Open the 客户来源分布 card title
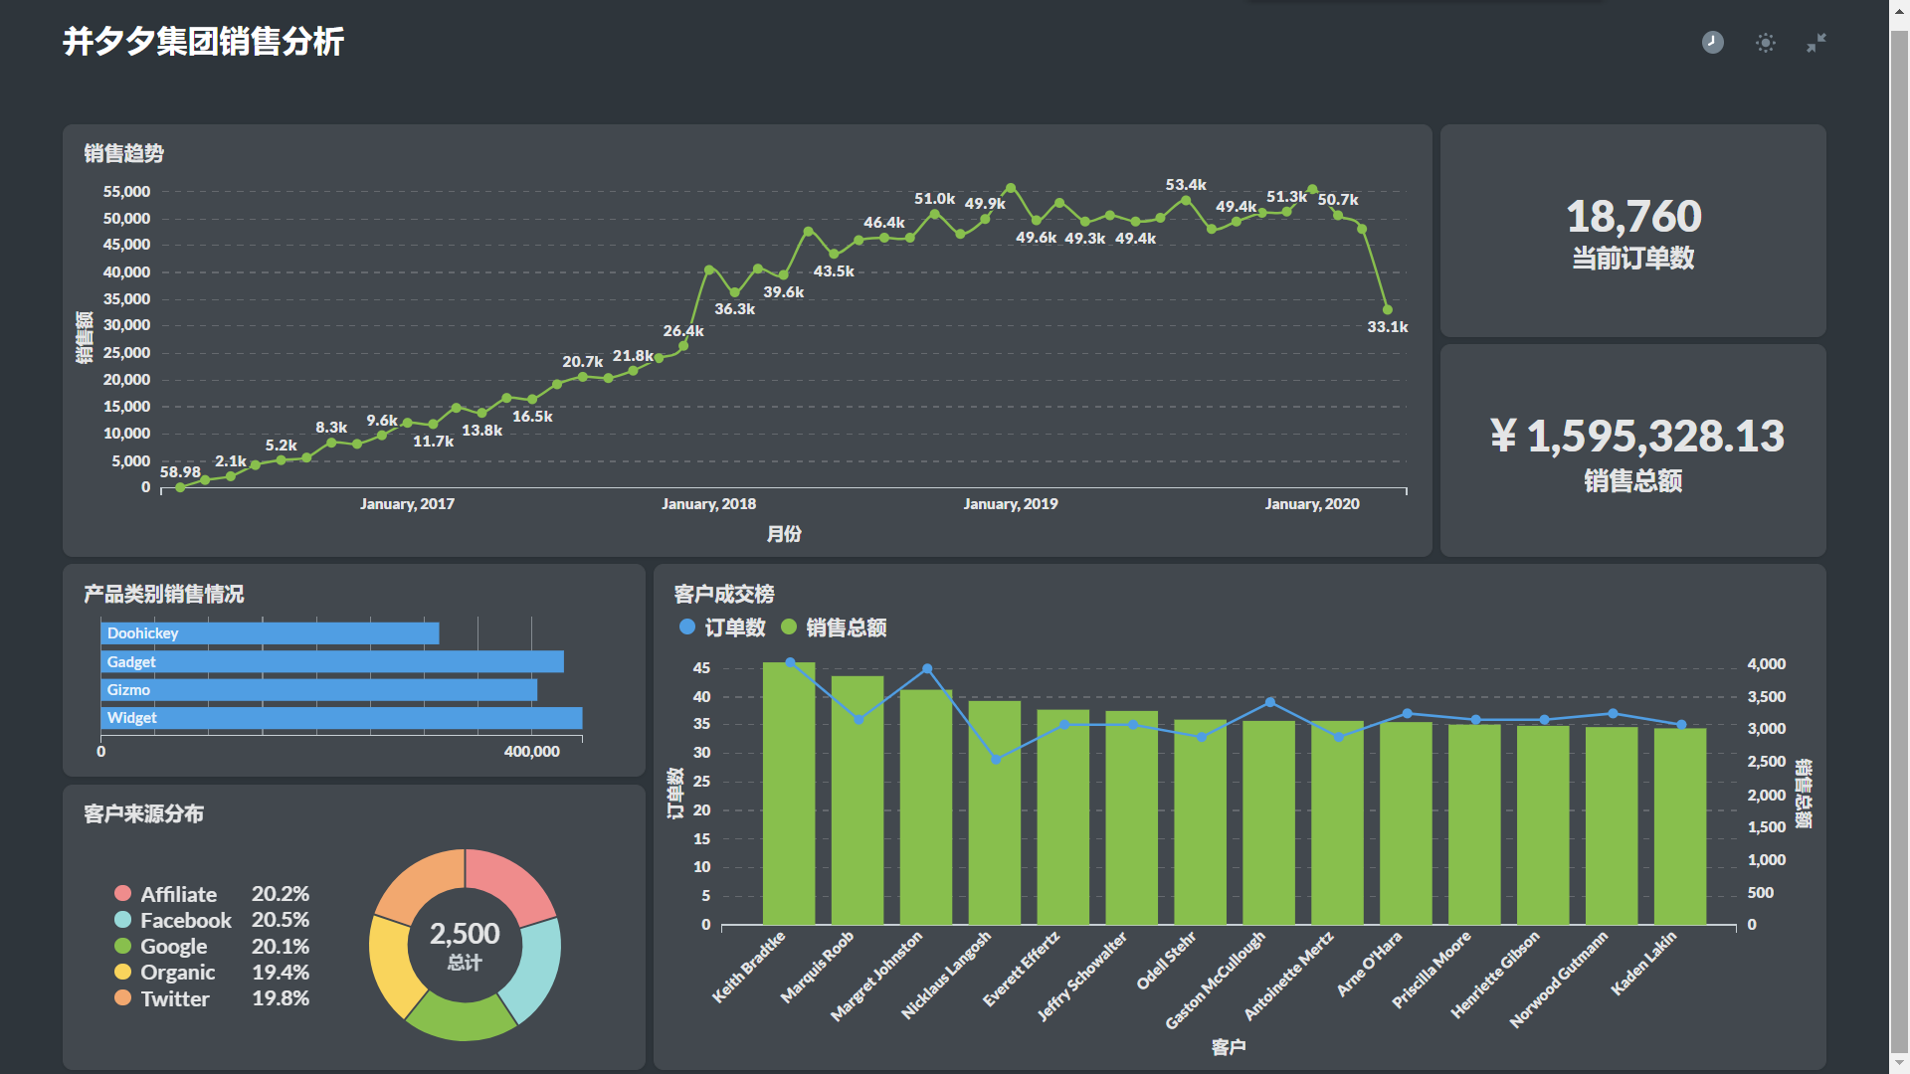 pyautogui.click(x=143, y=813)
